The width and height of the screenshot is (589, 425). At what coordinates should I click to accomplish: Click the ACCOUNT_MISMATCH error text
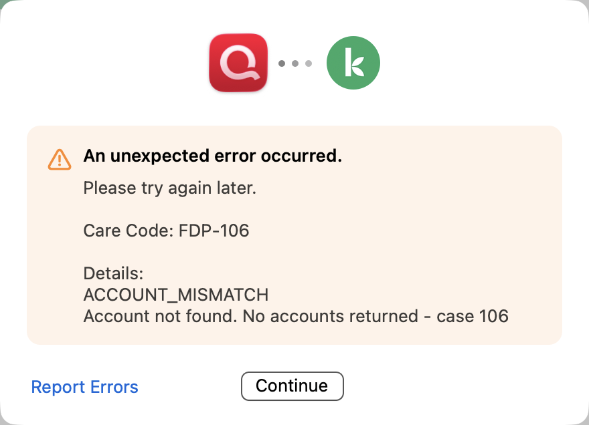point(175,295)
